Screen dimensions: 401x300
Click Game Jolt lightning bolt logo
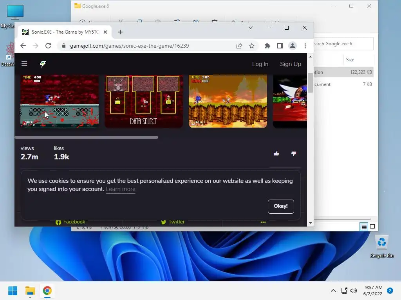[x=43, y=64]
